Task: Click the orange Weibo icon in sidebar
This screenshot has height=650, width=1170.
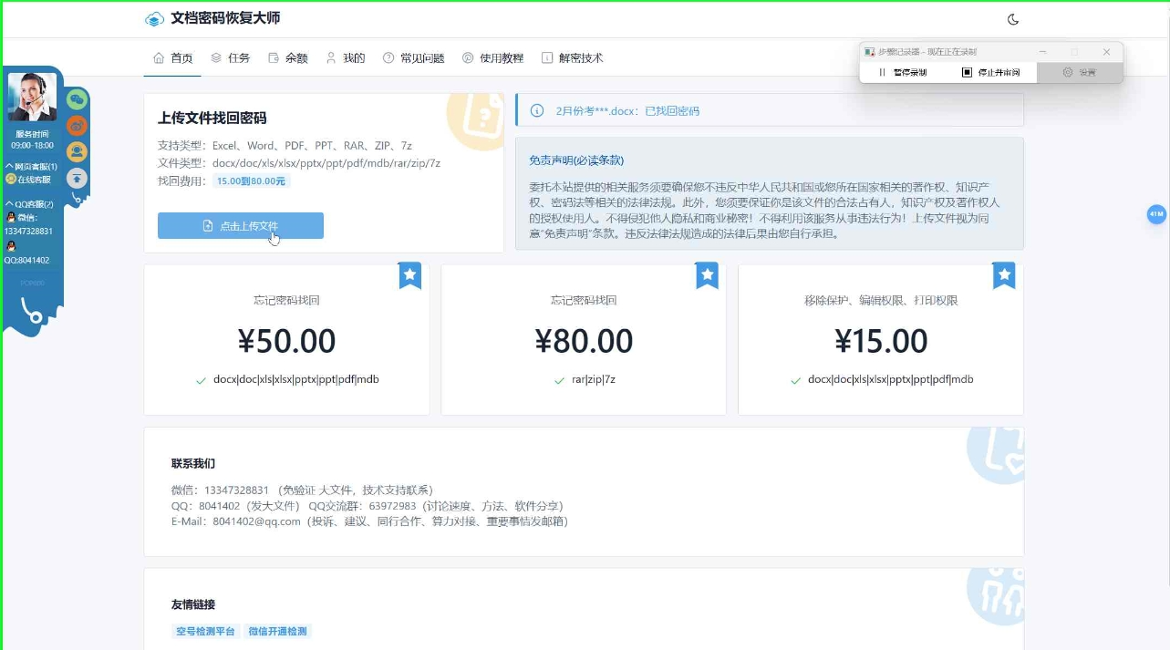Action: tap(78, 126)
